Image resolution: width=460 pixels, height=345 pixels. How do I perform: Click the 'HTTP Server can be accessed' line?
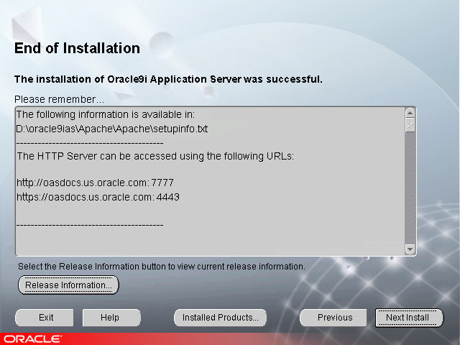pos(155,156)
